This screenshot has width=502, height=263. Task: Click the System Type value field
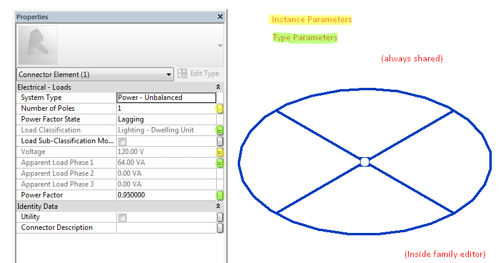coord(166,97)
